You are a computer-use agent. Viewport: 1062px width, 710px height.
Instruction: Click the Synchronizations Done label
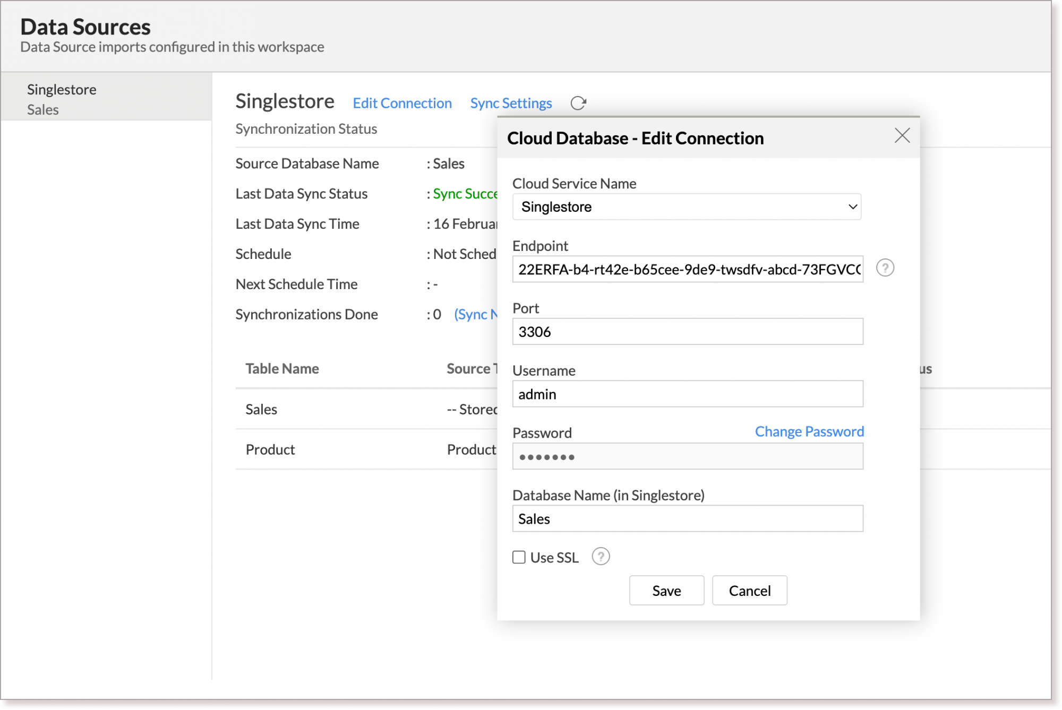point(307,315)
